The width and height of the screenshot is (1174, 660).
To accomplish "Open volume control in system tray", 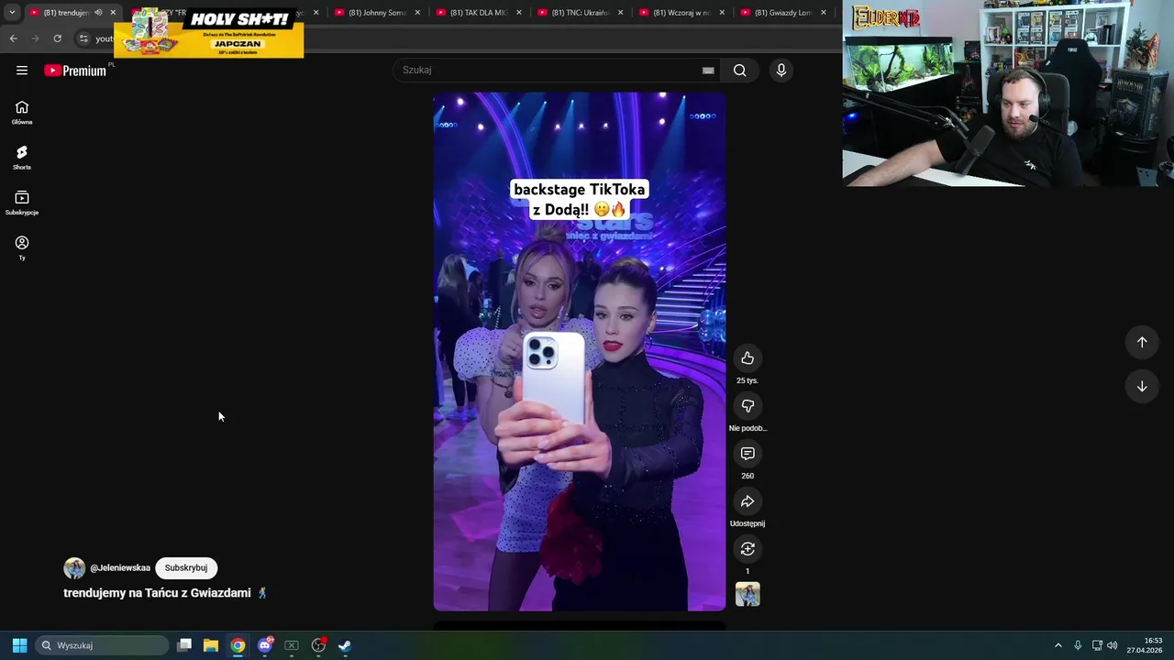I will tap(1113, 645).
